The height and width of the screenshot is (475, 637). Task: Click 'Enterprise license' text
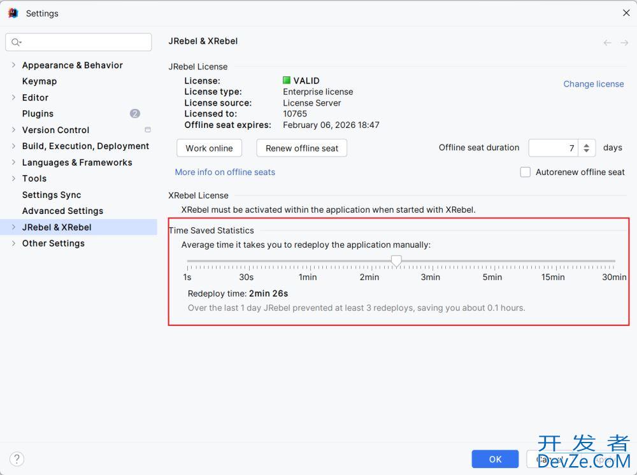(x=318, y=92)
